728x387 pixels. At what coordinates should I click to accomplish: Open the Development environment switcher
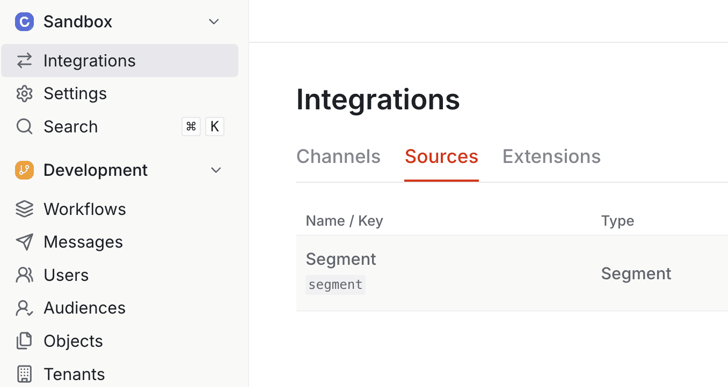(x=120, y=170)
